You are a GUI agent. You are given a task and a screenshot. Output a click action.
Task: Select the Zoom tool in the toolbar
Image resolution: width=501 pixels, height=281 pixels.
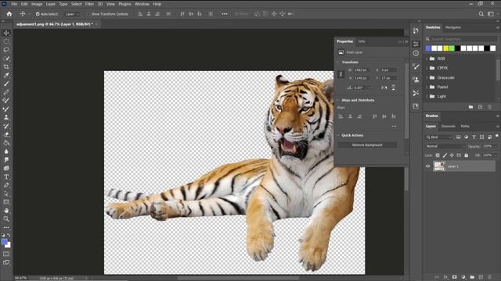(x=6, y=219)
